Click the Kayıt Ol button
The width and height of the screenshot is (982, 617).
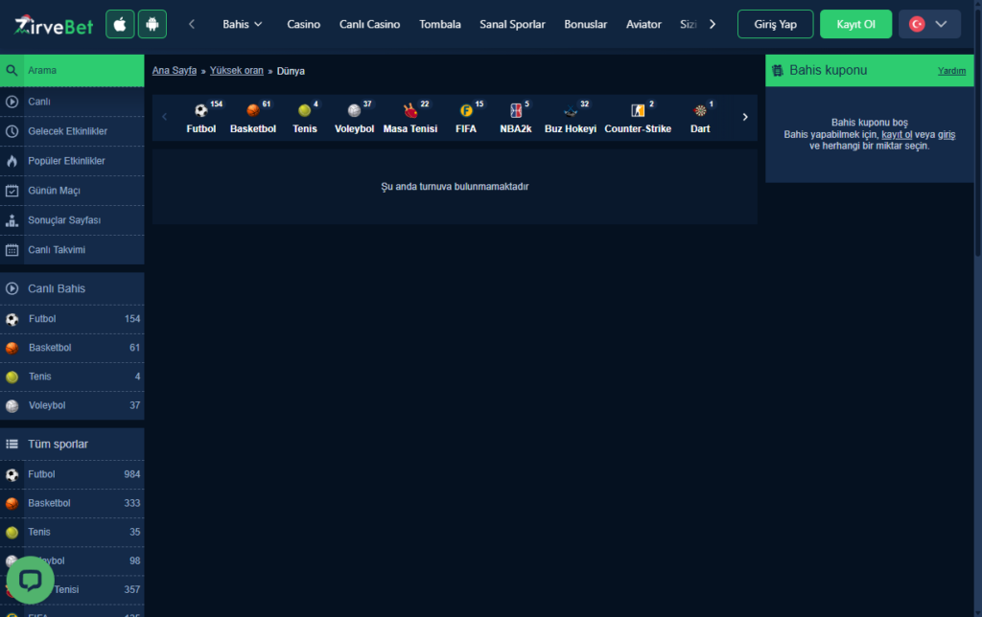[x=855, y=24]
